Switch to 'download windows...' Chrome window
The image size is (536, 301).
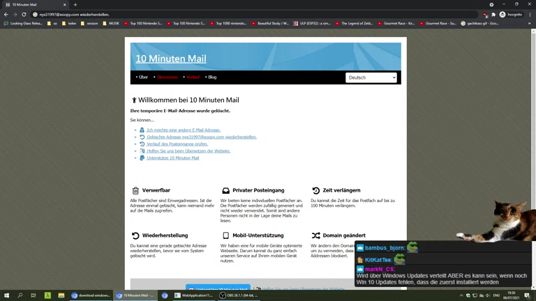(x=91, y=295)
